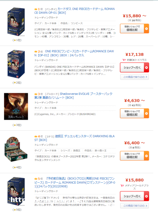Expand この商品で絞り込む under rank 2 item
This screenshot has height=213, width=158.
click(134, 77)
